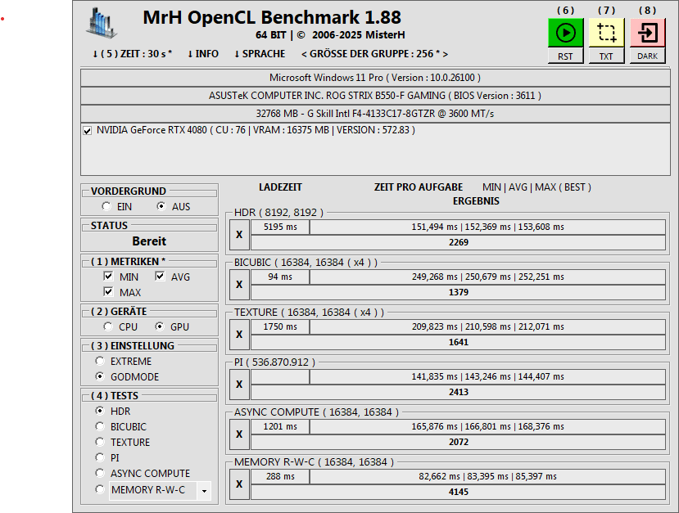Select BICUBIC test radio button
Screen dimensions: 679x513
coord(100,426)
